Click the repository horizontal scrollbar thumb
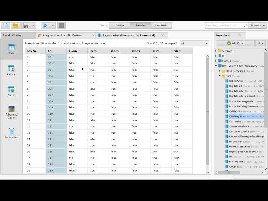The image size is (268, 201). click(x=229, y=173)
